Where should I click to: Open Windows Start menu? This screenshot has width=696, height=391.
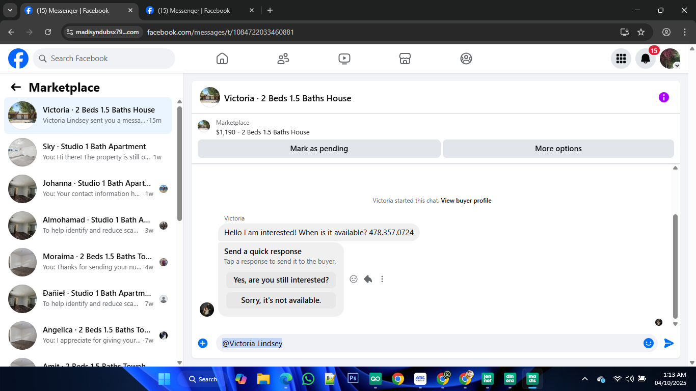[164, 379]
